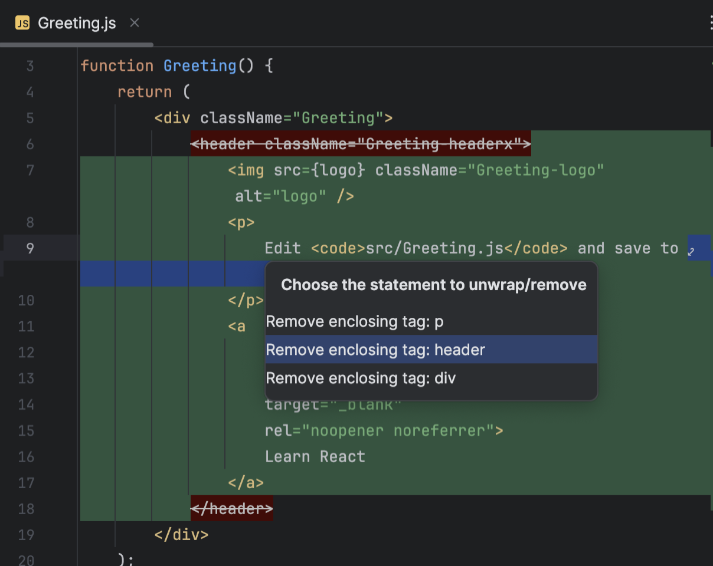Click the red deletion highlight on line 6
The image size is (713, 566).
click(360, 143)
